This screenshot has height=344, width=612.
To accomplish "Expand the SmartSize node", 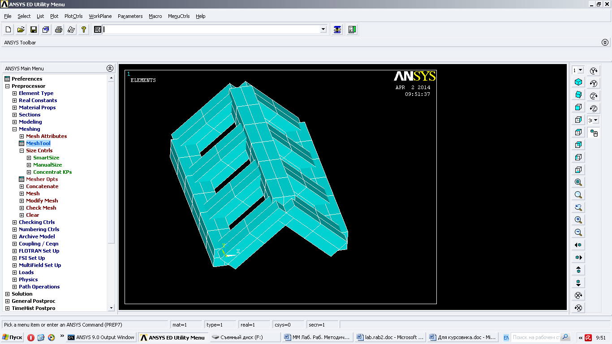I will (x=29, y=158).
